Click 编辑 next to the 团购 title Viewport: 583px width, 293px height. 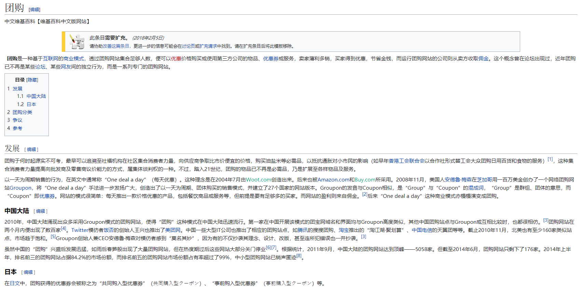[34, 10]
